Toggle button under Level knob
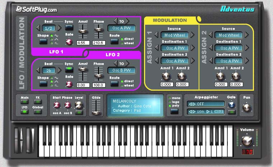 [x=79, y=113]
